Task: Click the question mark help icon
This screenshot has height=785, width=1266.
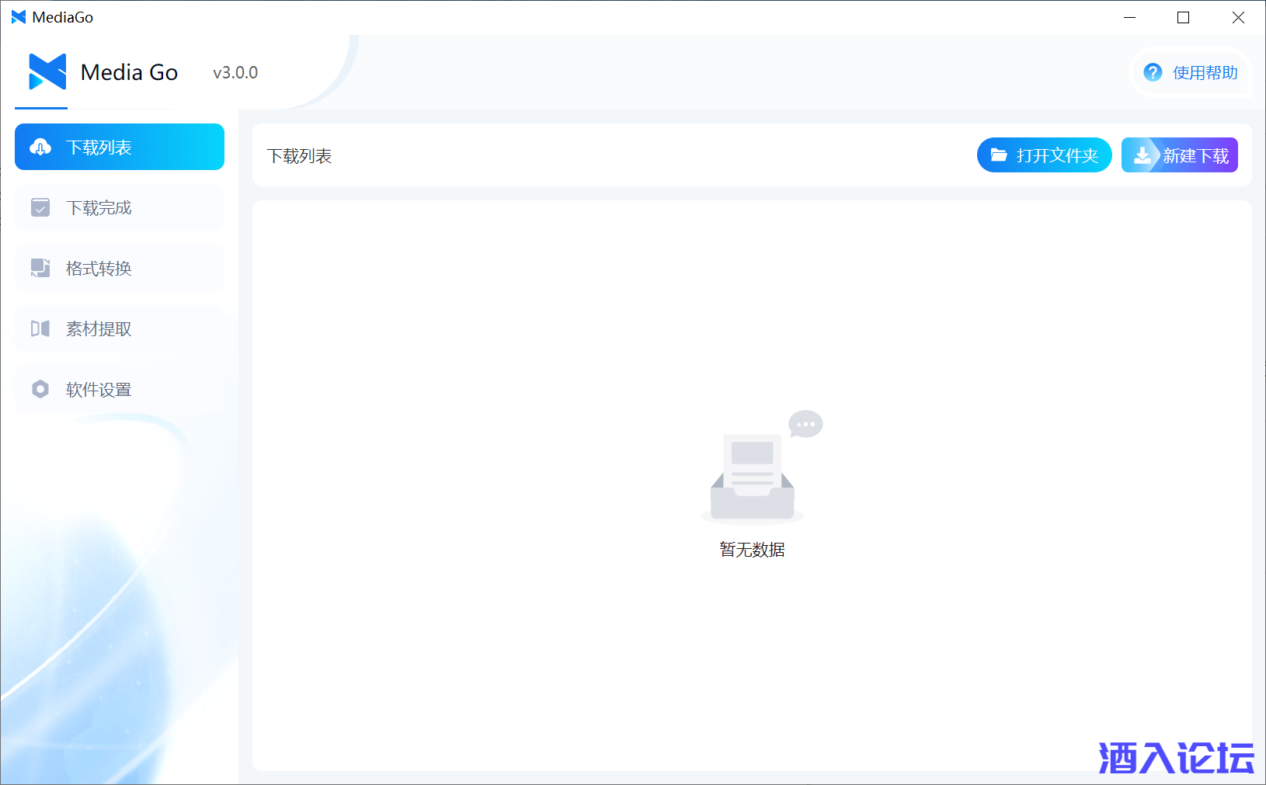Action: 1153,72
